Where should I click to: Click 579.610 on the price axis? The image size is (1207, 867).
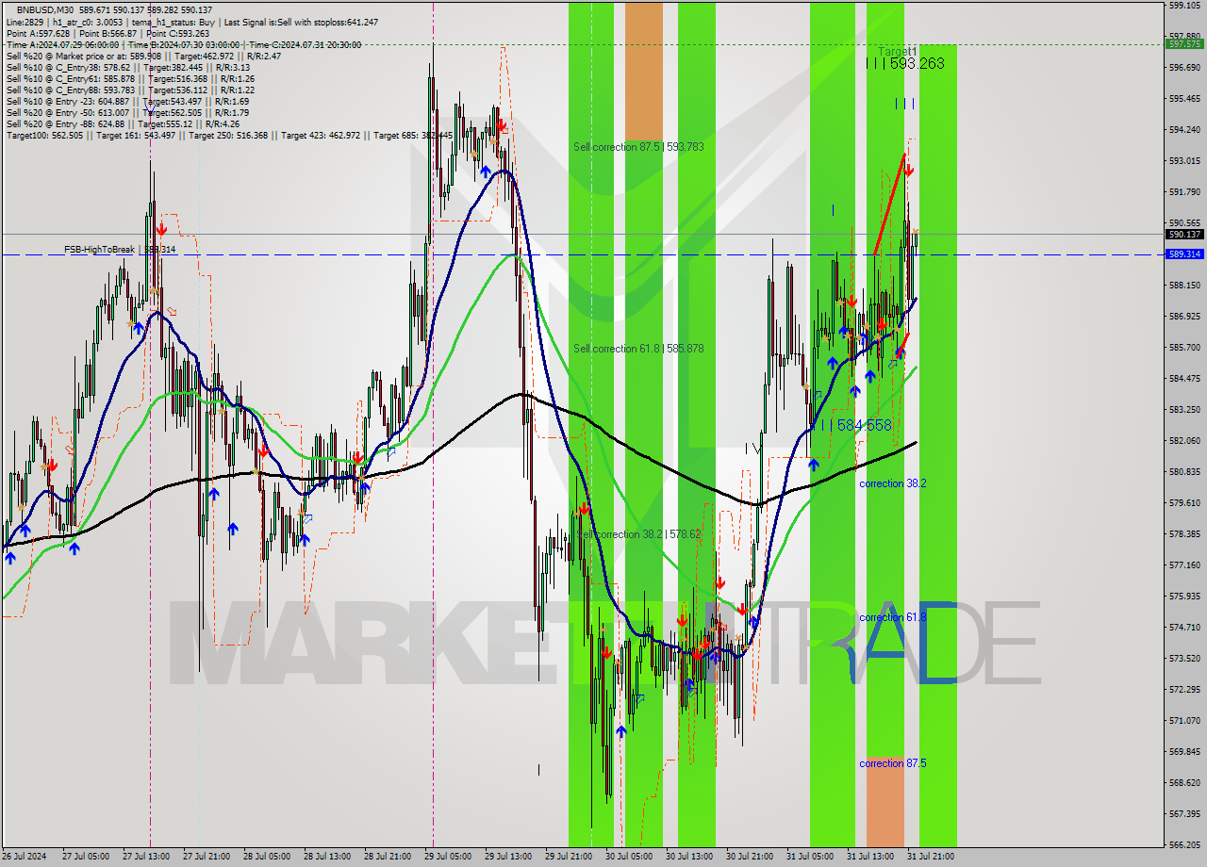pyautogui.click(x=1184, y=502)
